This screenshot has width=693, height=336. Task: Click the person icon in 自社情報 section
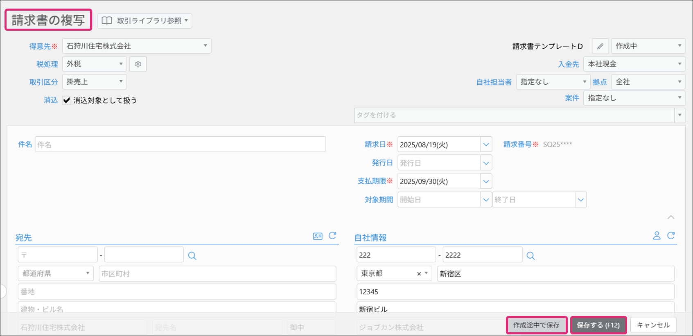click(x=657, y=236)
